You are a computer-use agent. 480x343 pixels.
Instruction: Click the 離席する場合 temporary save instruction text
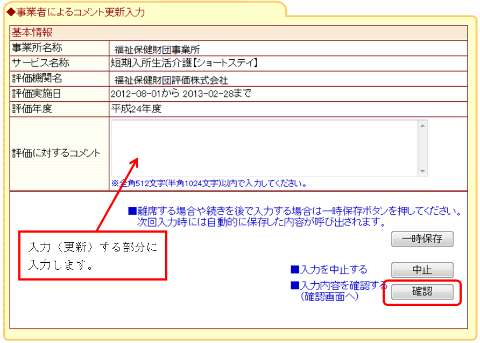pyautogui.click(x=295, y=216)
